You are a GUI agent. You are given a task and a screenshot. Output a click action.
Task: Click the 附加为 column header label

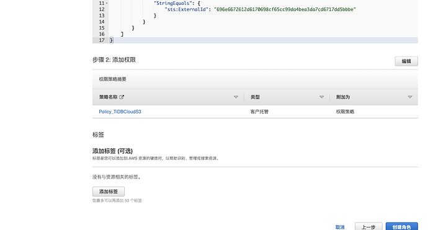[x=343, y=97]
